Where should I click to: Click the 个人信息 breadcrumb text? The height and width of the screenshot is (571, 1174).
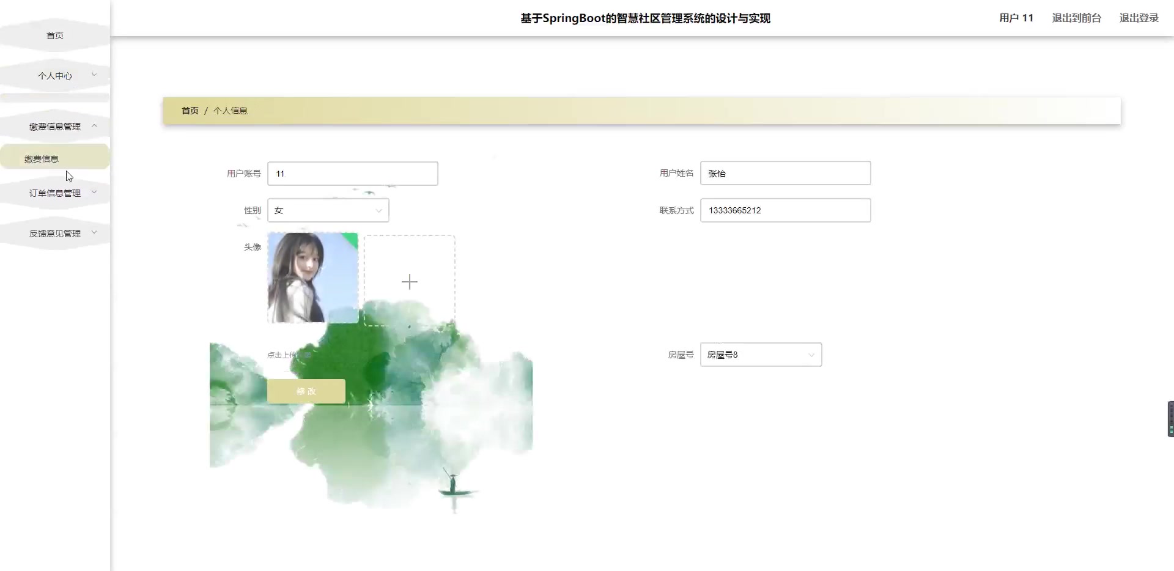(231, 111)
